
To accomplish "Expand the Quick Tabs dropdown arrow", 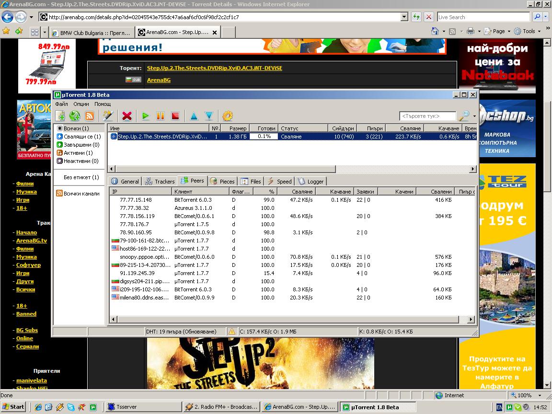I will (45, 33).
